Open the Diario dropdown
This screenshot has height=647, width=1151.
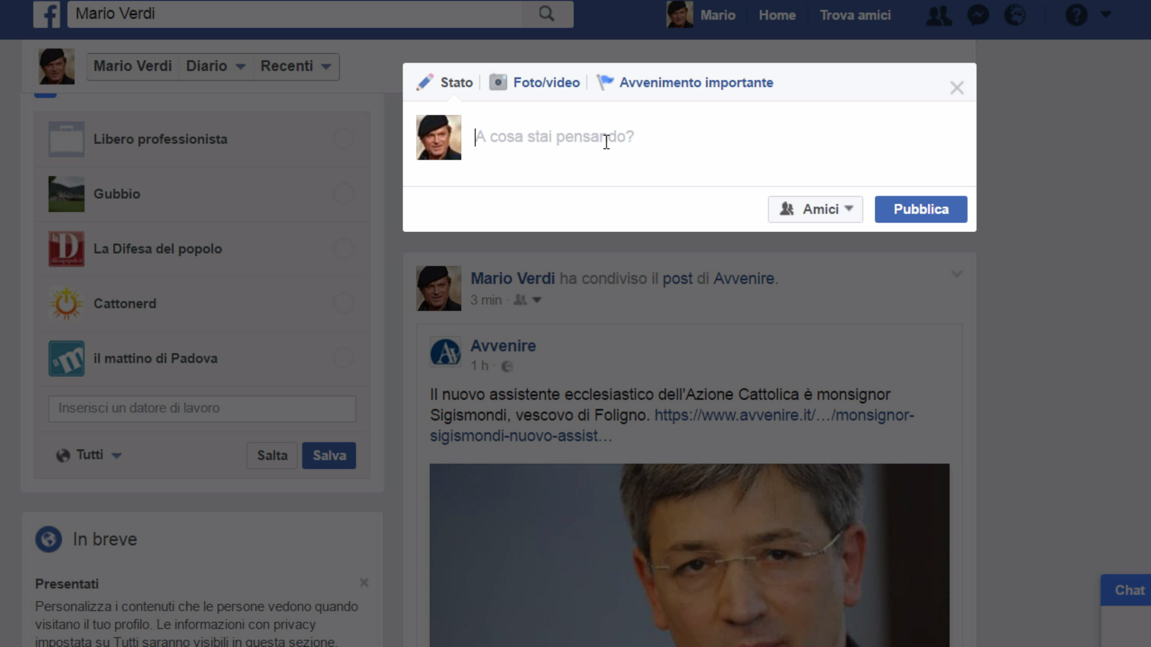click(215, 66)
